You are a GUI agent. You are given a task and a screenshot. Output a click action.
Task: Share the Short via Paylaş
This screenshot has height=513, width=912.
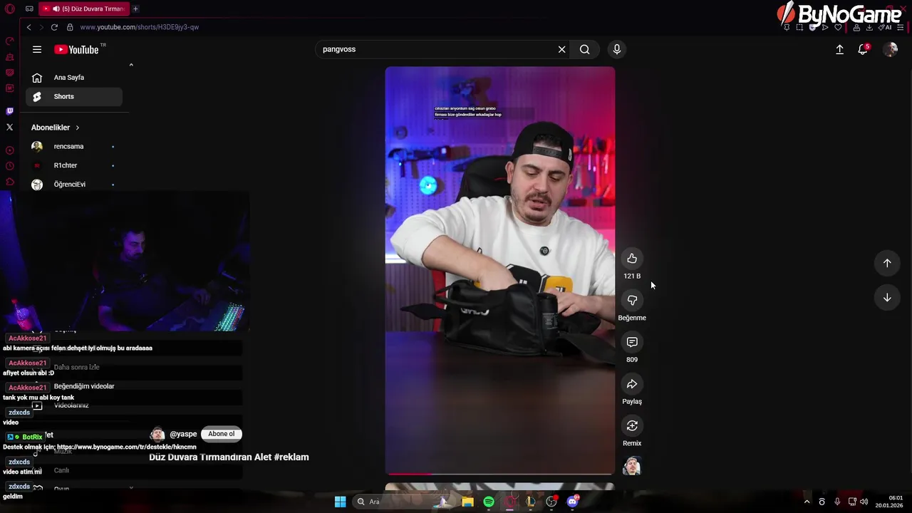click(x=632, y=385)
